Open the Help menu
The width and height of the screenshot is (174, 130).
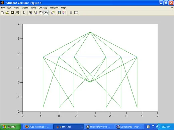click(63, 8)
